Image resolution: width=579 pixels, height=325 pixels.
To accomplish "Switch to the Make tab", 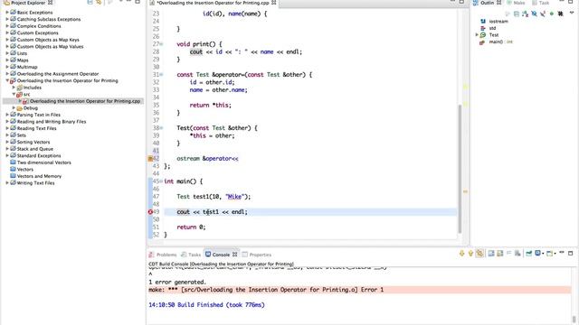I will pyautogui.click(x=516, y=3).
